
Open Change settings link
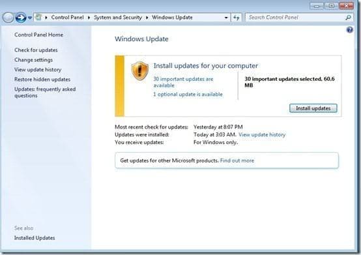point(33,60)
